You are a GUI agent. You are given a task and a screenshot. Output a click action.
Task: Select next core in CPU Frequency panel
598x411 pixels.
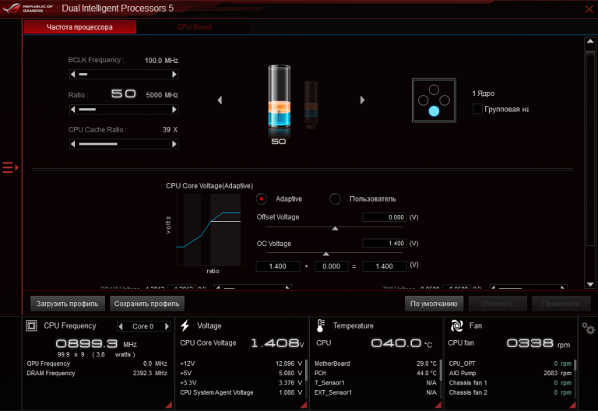(x=167, y=326)
